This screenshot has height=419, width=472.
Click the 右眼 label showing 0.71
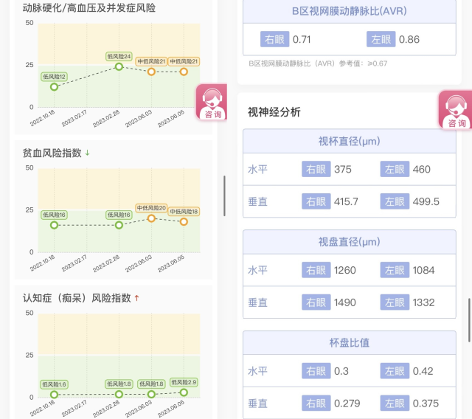274,39
